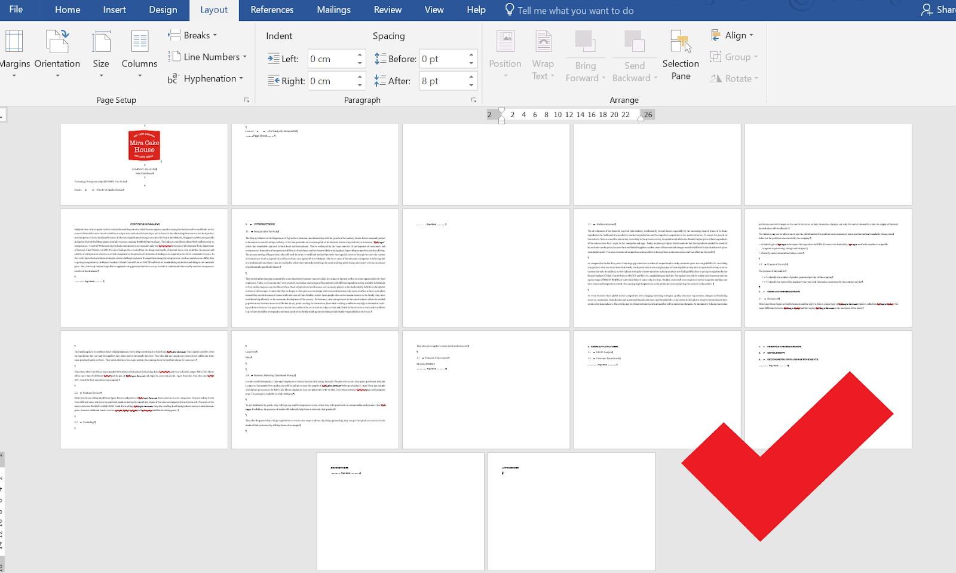This screenshot has height=573, width=956.
Task: Switch to the References tab
Action: [272, 10]
